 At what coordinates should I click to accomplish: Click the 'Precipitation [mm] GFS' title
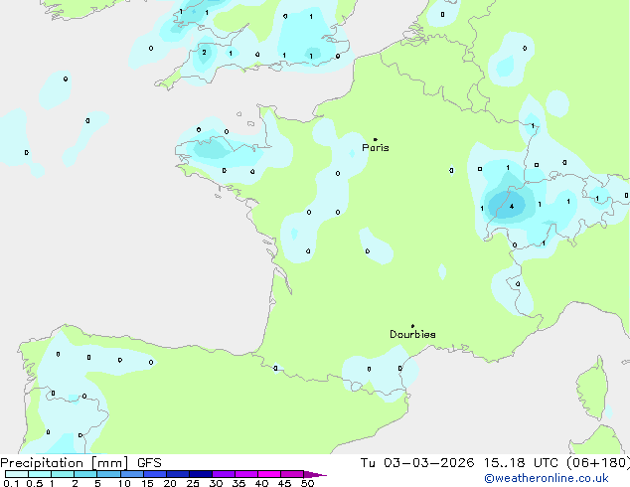80,463
